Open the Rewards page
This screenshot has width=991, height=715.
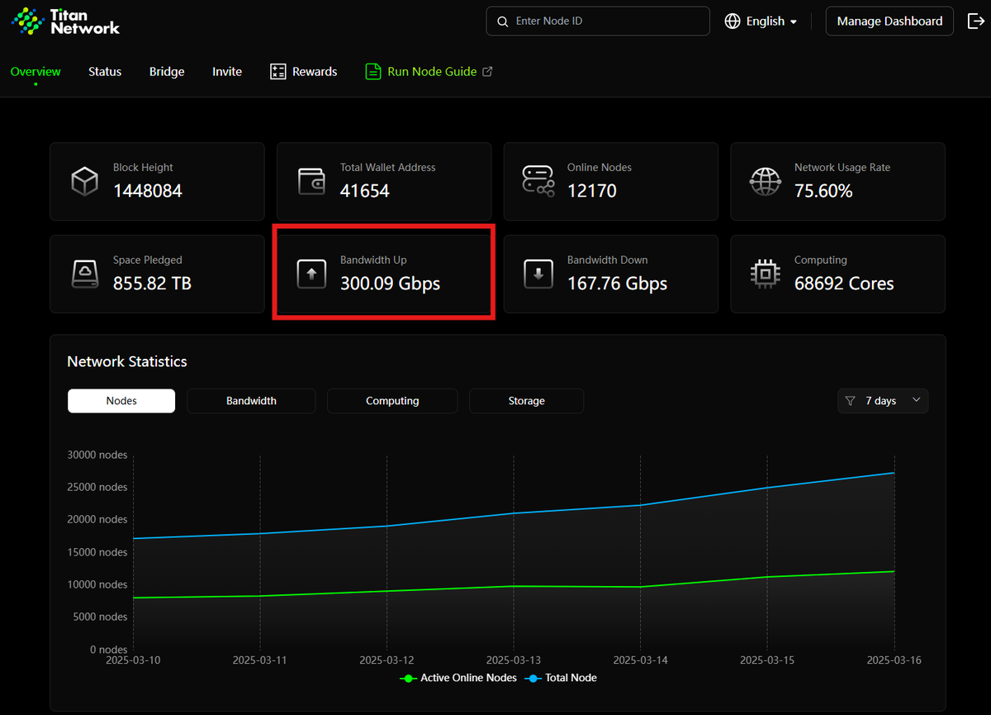coord(304,72)
